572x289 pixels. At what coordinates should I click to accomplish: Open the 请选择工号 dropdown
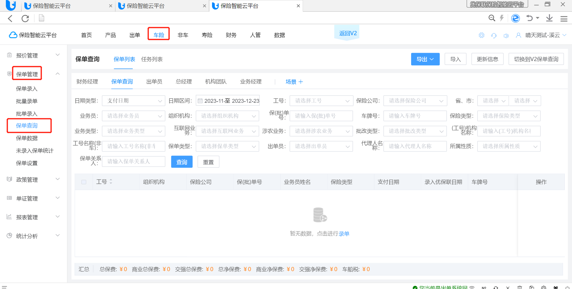pos(321,101)
